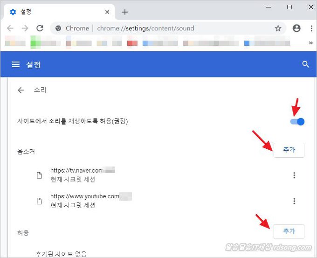Open more actions for tv.naver.com
The width and height of the screenshot is (317, 258).
(294, 175)
